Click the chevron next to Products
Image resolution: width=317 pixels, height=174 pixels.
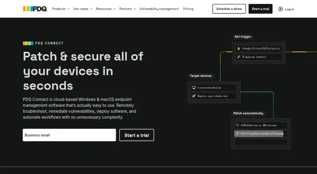[69, 9]
